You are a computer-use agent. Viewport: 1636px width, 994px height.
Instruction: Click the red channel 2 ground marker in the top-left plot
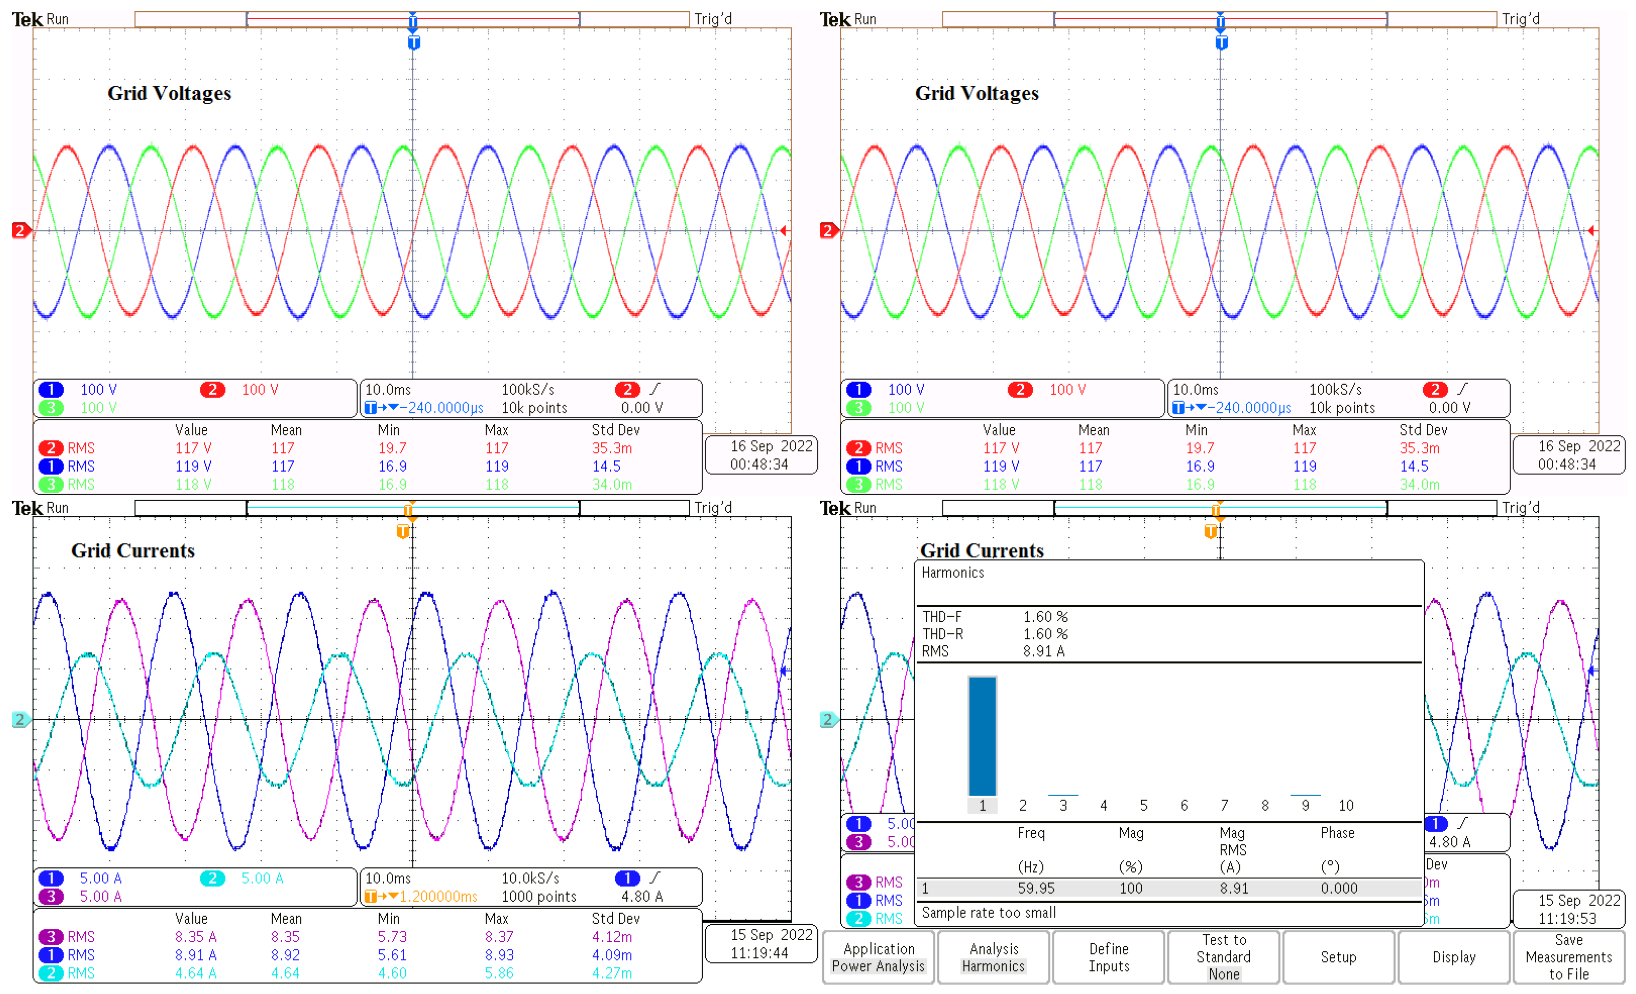(x=20, y=230)
